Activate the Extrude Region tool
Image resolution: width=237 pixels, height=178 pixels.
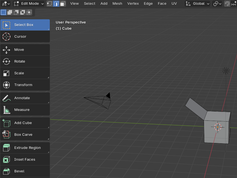point(25,148)
